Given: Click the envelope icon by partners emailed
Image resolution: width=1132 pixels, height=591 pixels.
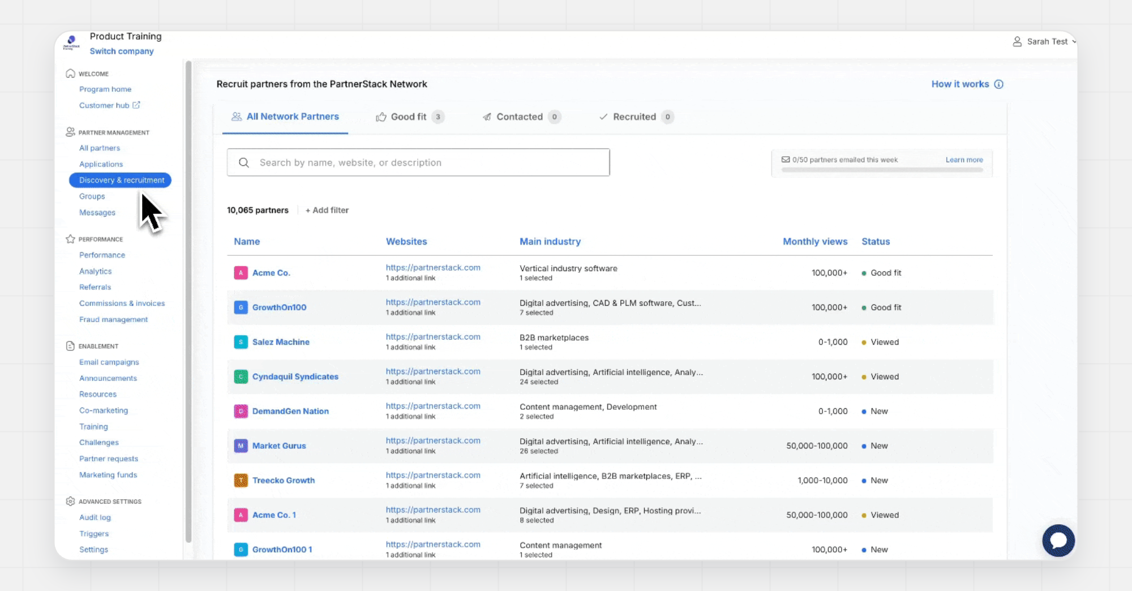Looking at the screenshot, I should 786,160.
